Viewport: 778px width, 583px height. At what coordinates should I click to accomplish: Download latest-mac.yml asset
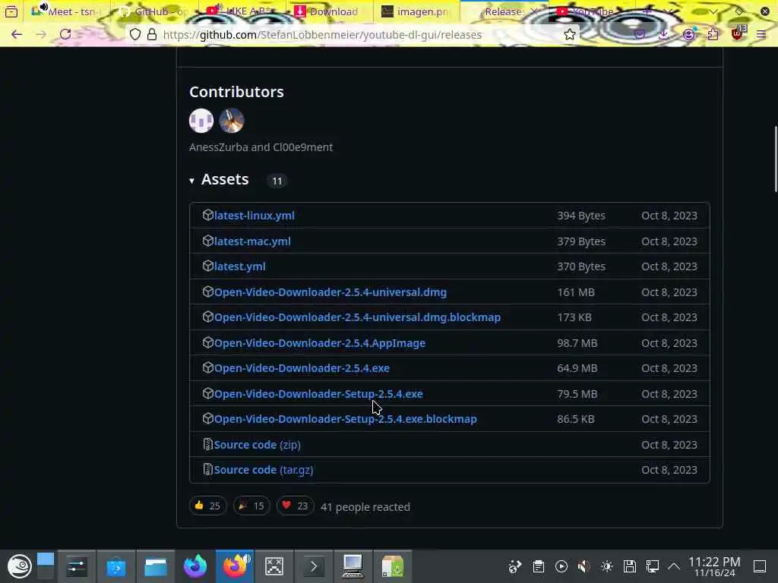pos(252,241)
